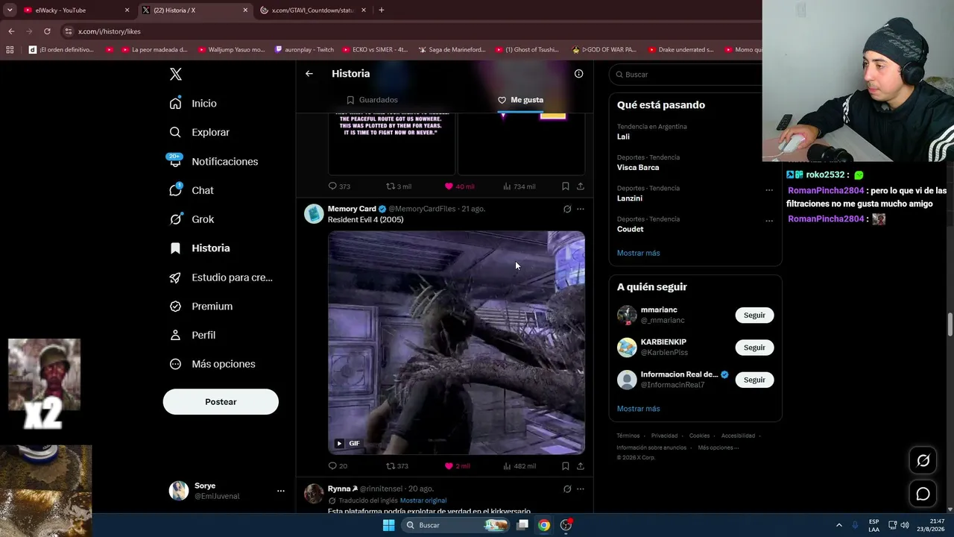The height and width of the screenshot is (537, 954).
Task: Open Perfil in the sidebar
Action: pos(192,336)
